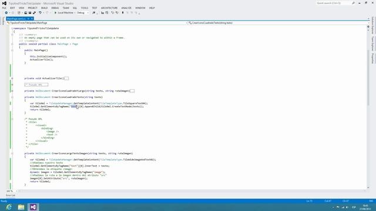Click the increase indent toolbar icon
Viewport: 376px width, 211px height.
pyautogui.click(x=117, y=13)
